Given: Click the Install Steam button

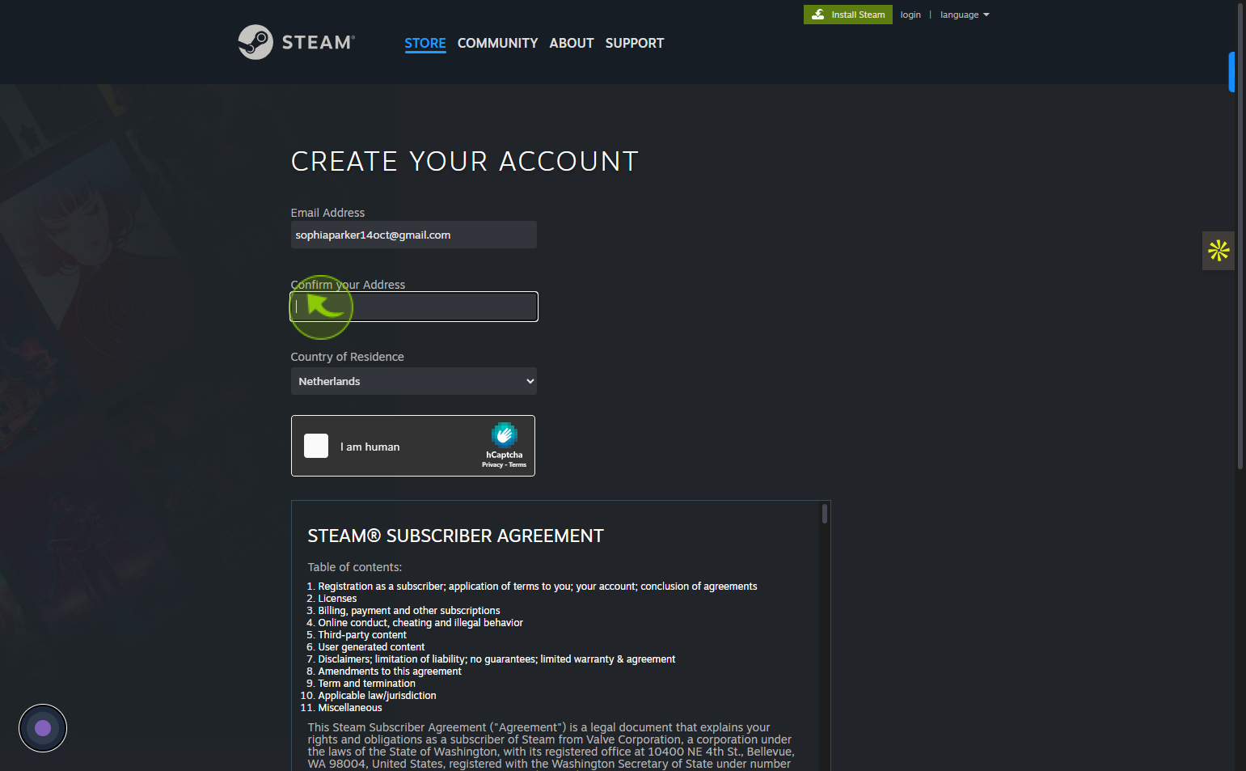Looking at the screenshot, I should [848, 15].
